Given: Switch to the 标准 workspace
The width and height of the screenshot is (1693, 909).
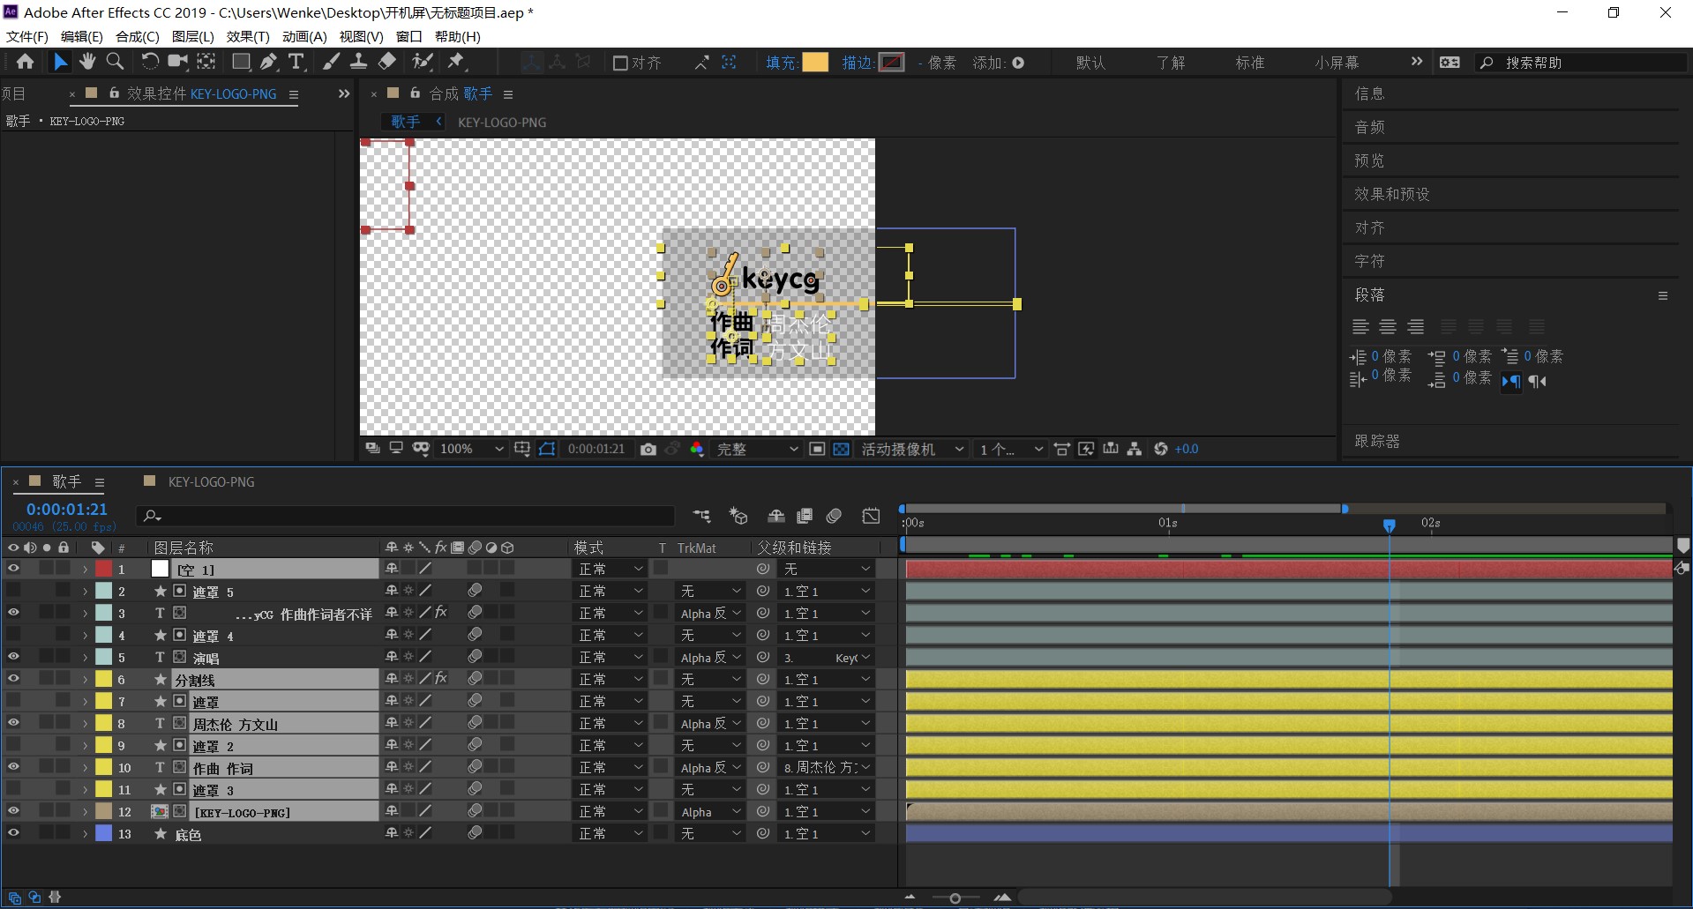Looking at the screenshot, I should click(1250, 63).
